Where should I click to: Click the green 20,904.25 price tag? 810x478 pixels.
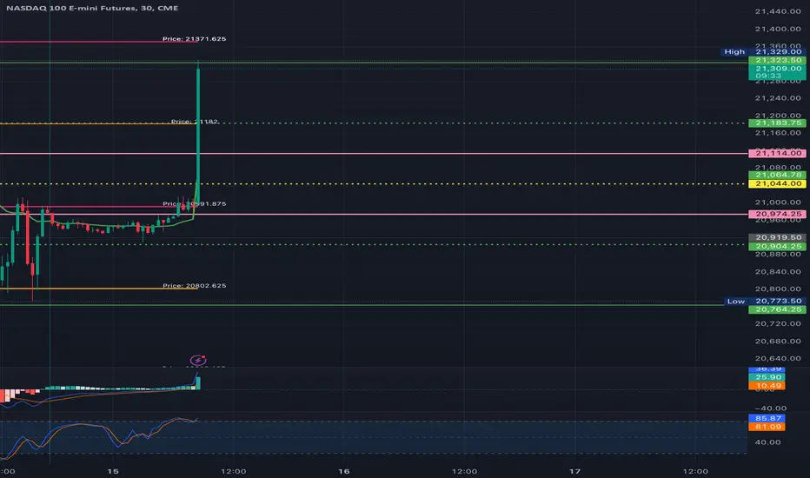pyautogui.click(x=777, y=247)
